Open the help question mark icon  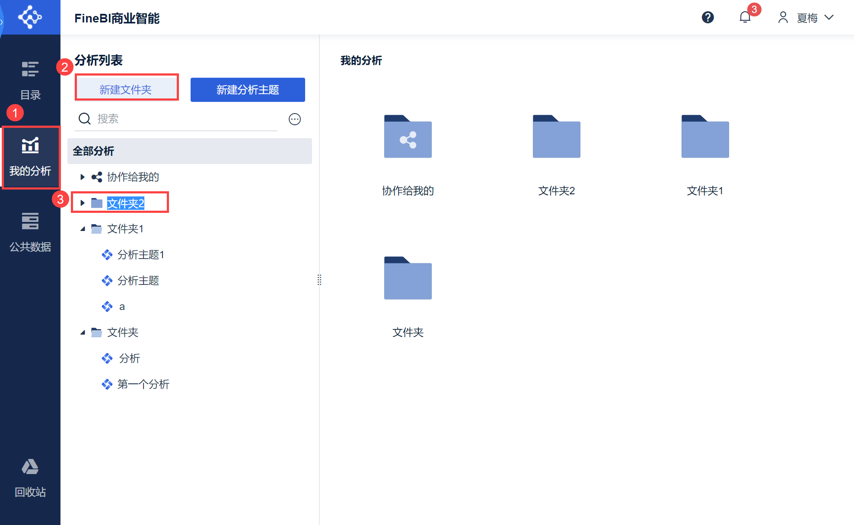pyautogui.click(x=707, y=17)
